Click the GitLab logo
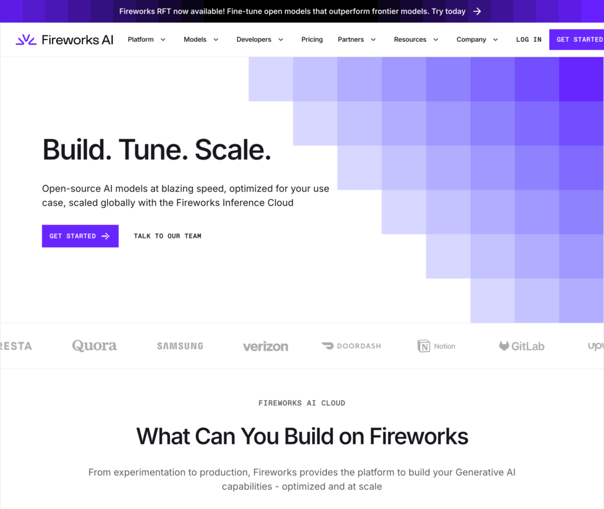604x509 pixels. (x=521, y=346)
